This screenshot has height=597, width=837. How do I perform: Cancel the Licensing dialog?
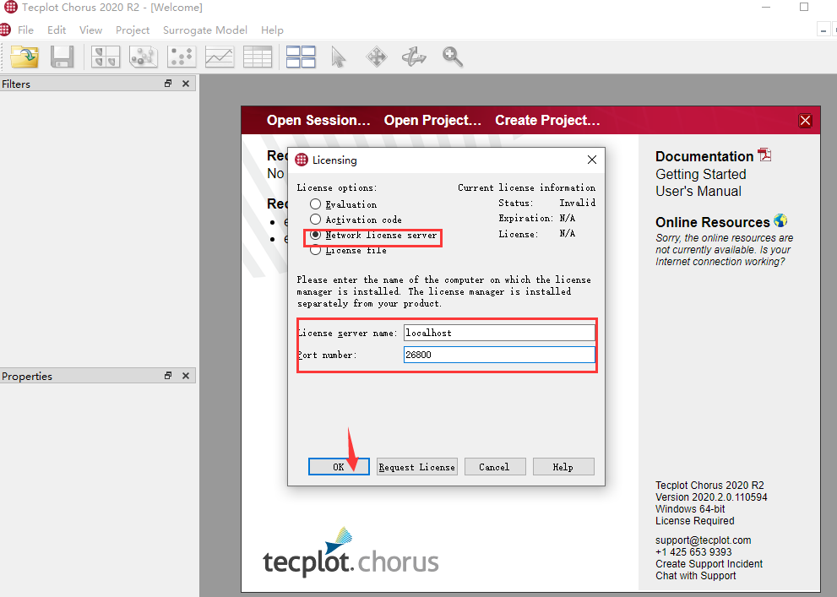coord(495,467)
